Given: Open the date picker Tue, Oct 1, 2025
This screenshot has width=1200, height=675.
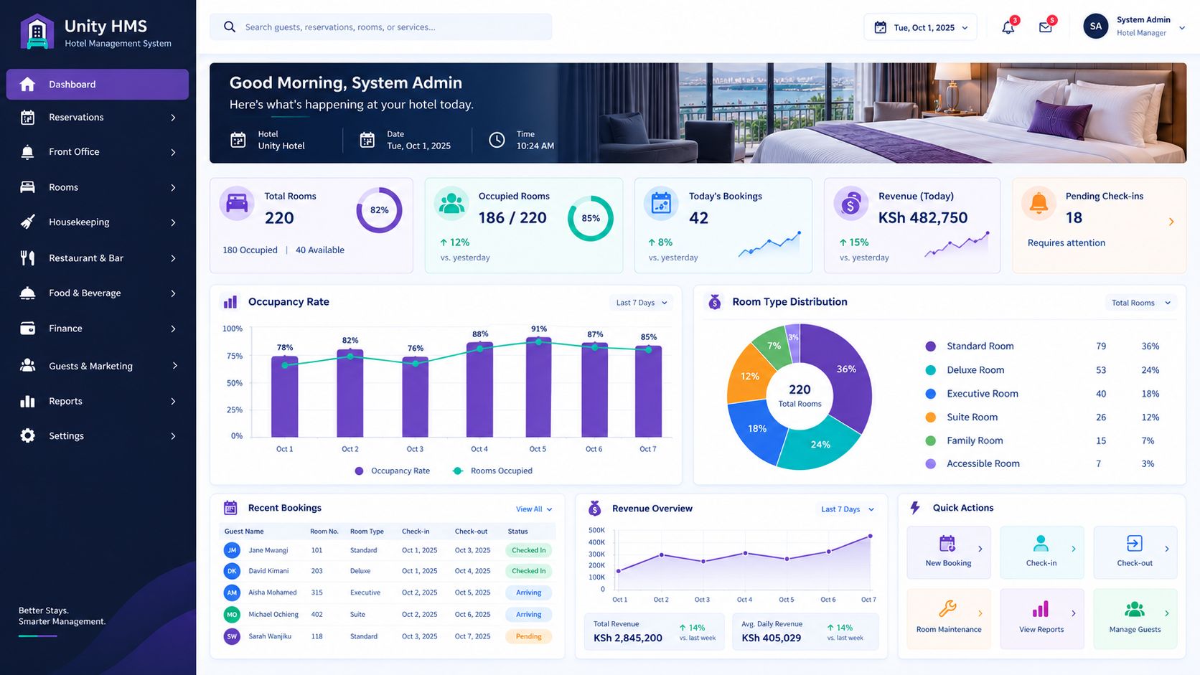Looking at the screenshot, I should click(x=920, y=27).
